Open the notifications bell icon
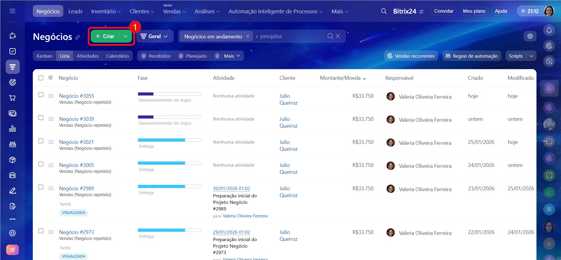Image resolution: width=561 pixels, height=260 pixels. point(549,30)
